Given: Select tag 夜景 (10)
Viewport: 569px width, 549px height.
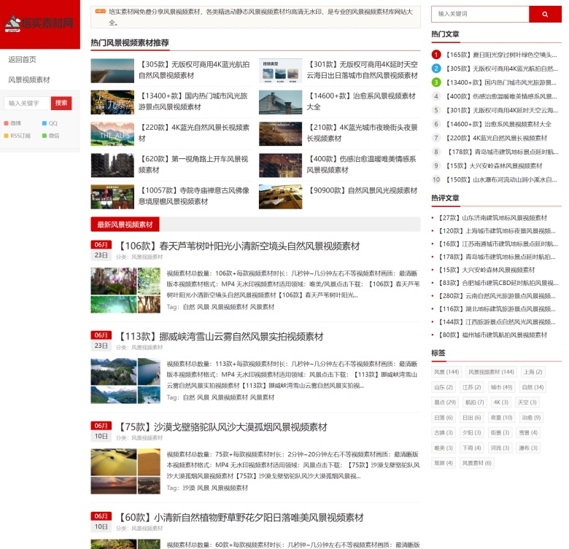Looking at the screenshot, I should [x=501, y=418].
